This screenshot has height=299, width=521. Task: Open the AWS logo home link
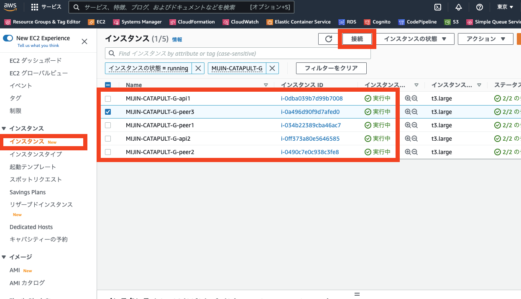[x=10, y=7]
